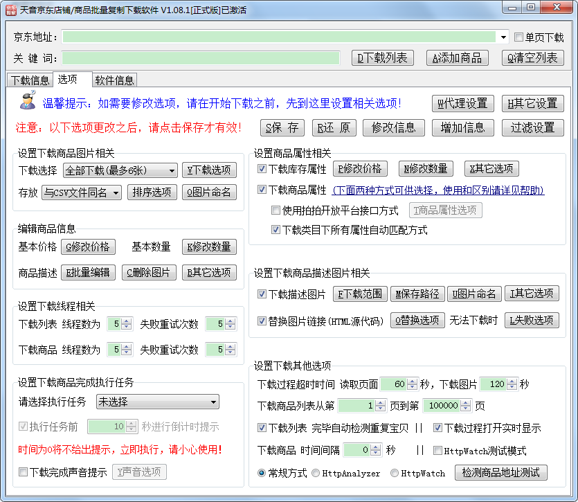Open the 使用和区别请详见帮助 help link
Image resolution: width=578 pixels, height=502 pixels.
[438, 190]
